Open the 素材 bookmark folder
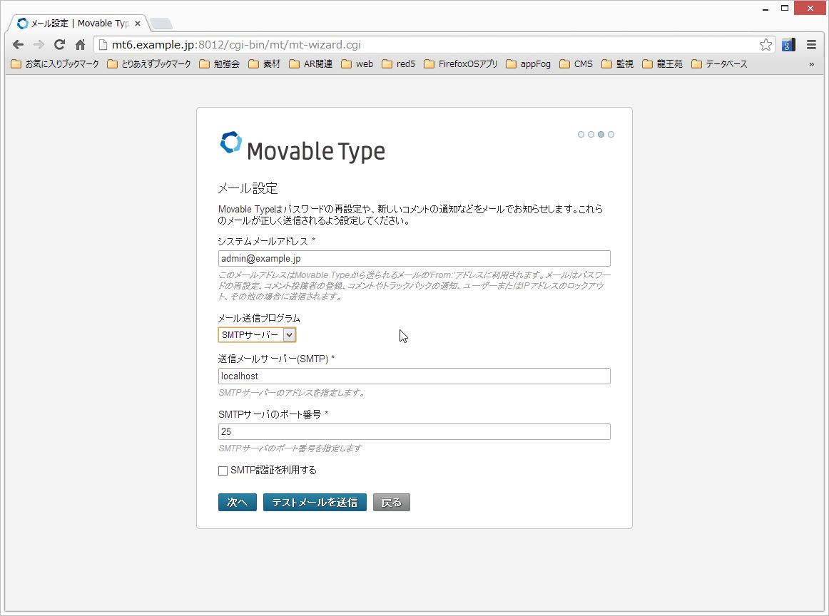The image size is (829, 616). point(265,64)
